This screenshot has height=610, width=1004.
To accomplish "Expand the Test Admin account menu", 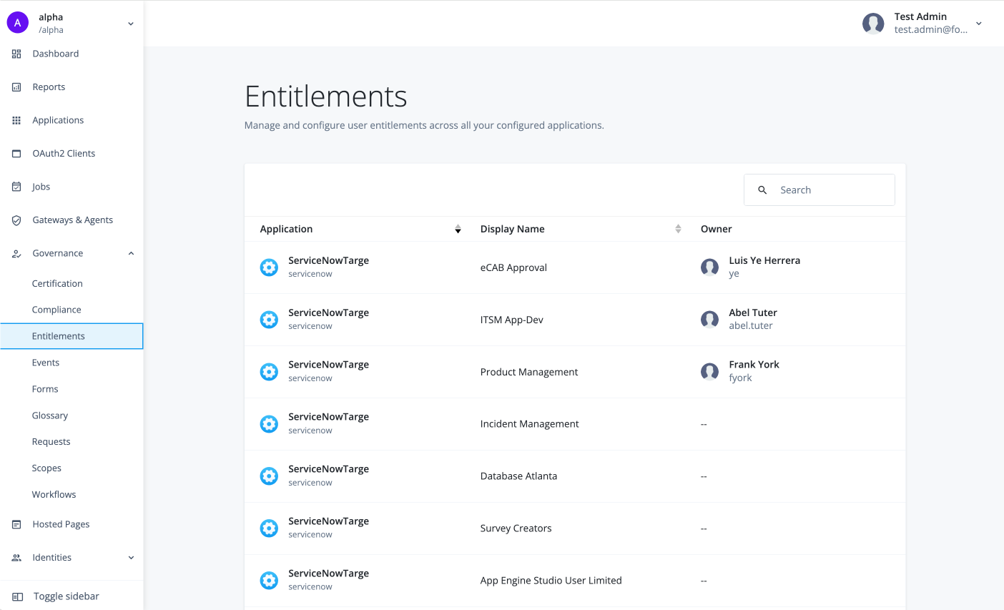I will tap(978, 23).
